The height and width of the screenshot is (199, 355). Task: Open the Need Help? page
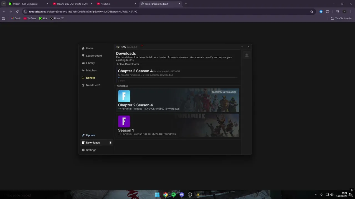coord(96,85)
